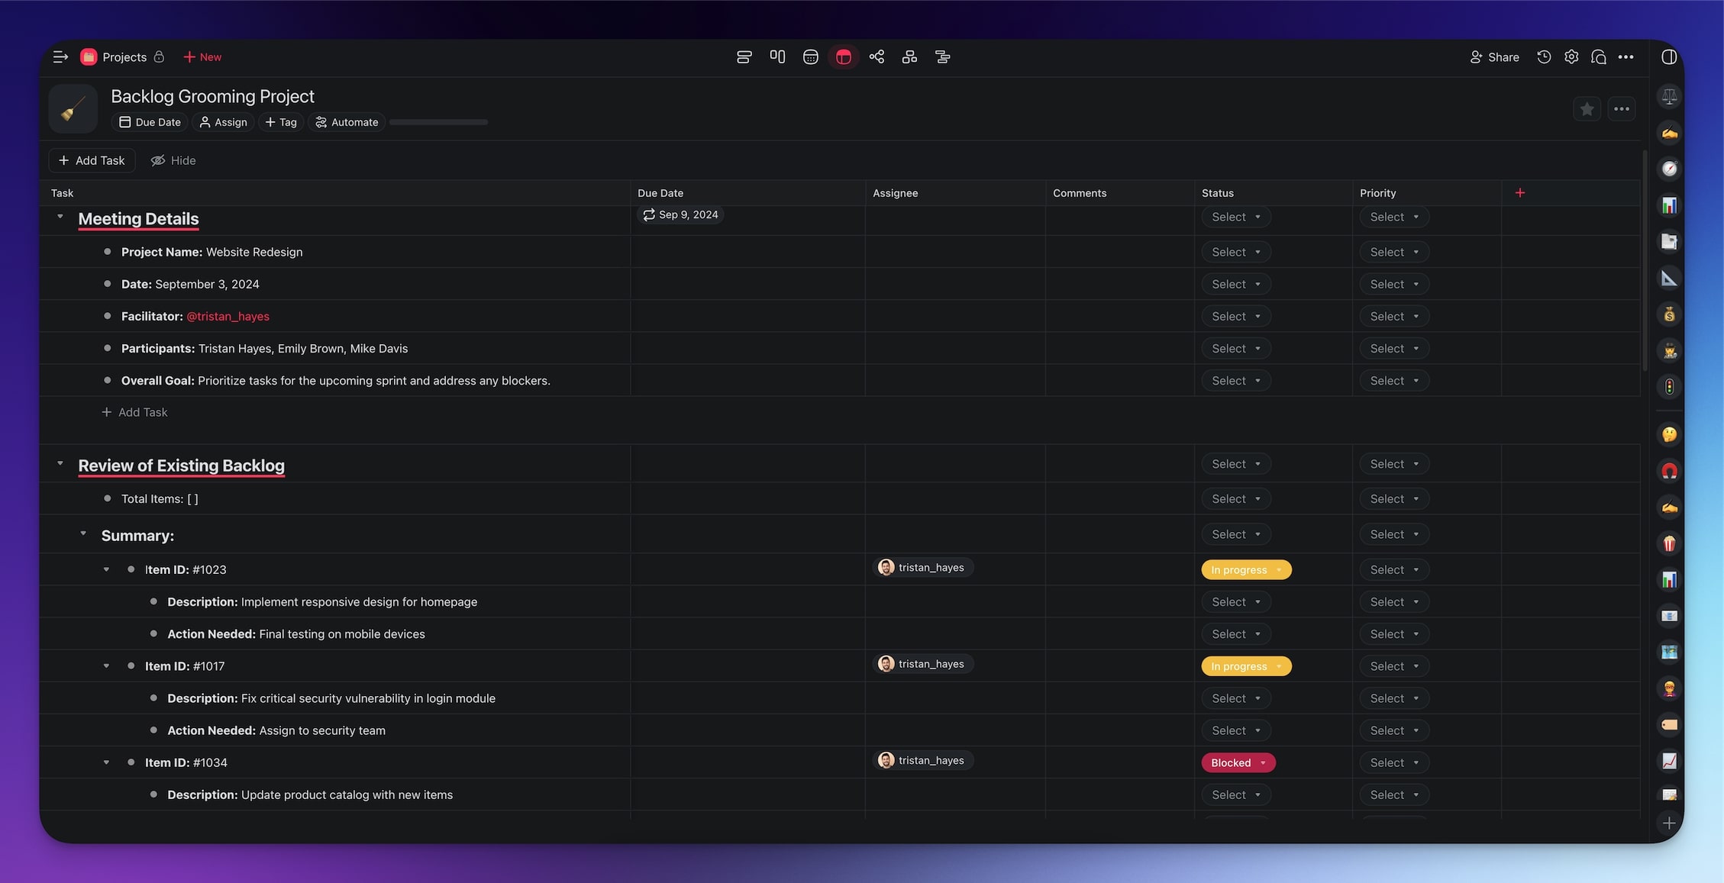Collapse the Summary subsection
Image resolution: width=1724 pixels, height=883 pixels.
(x=83, y=533)
